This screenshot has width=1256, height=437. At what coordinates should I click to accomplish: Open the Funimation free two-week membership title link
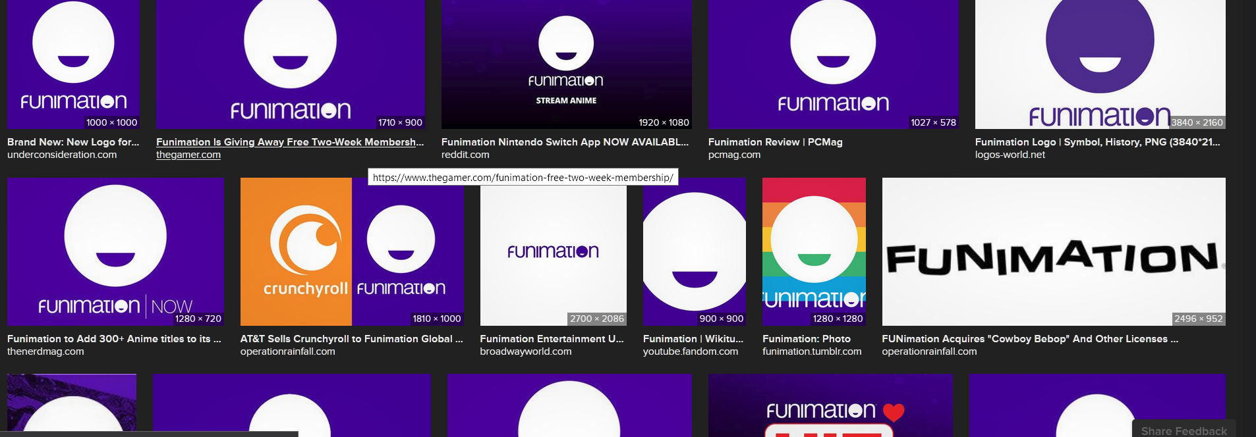point(290,141)
